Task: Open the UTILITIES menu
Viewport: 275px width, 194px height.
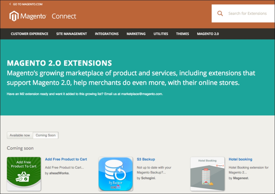Action: pyautogui.click(x=161, y=34)
